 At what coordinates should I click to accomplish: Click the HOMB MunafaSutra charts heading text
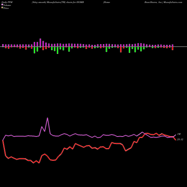coord(58,2)
